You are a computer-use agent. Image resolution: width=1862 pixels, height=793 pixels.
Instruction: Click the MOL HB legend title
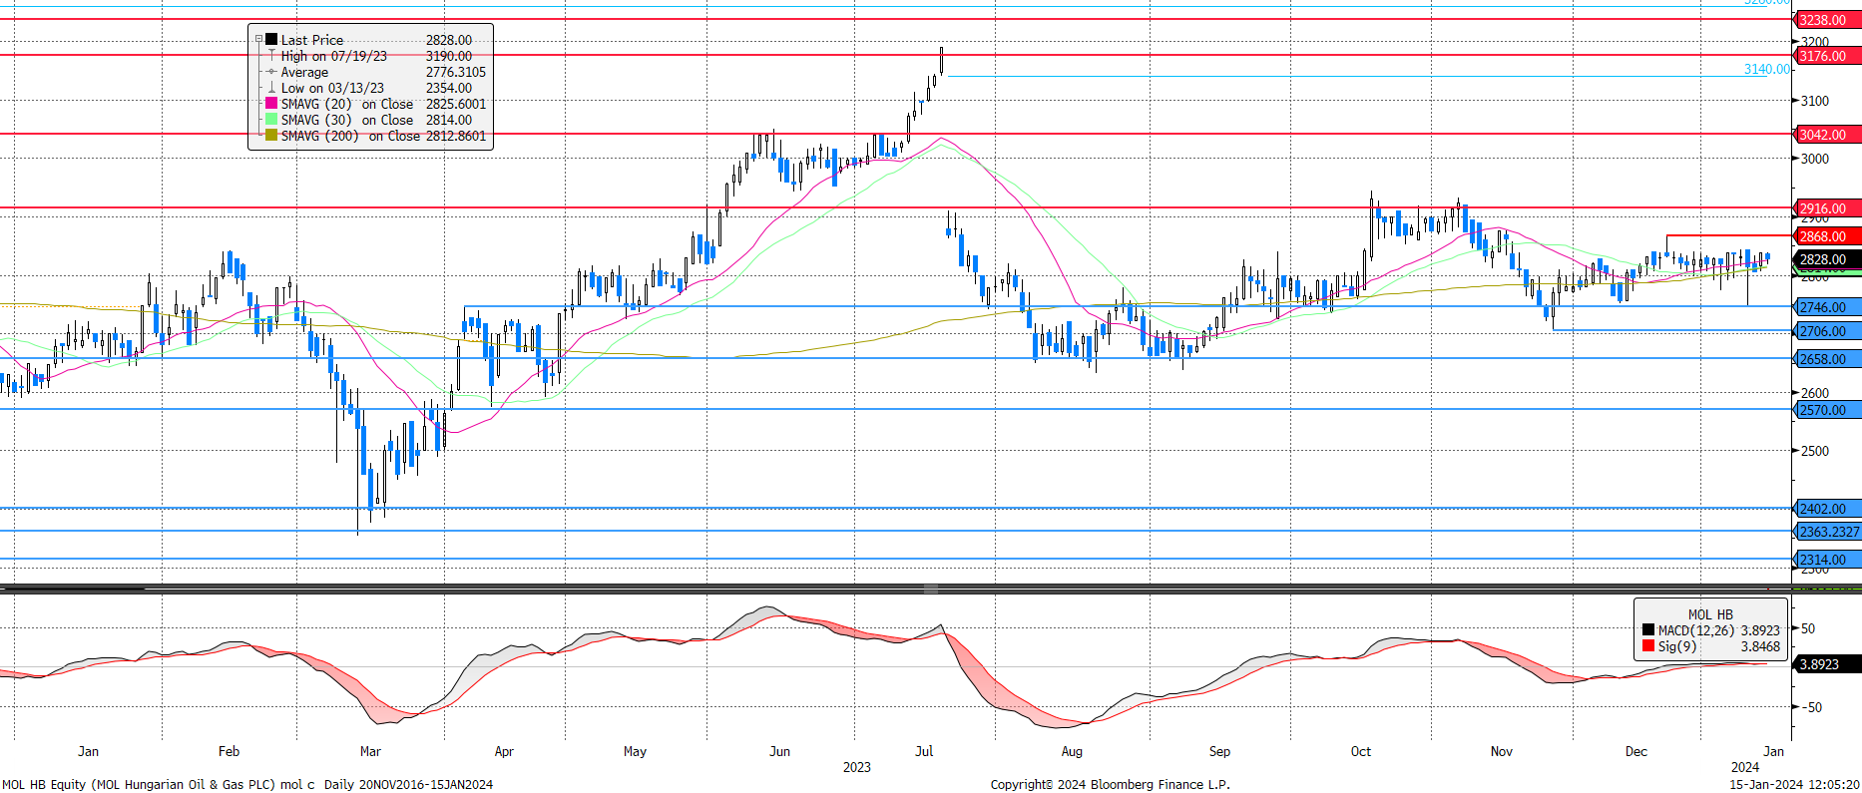(1710, 614)
